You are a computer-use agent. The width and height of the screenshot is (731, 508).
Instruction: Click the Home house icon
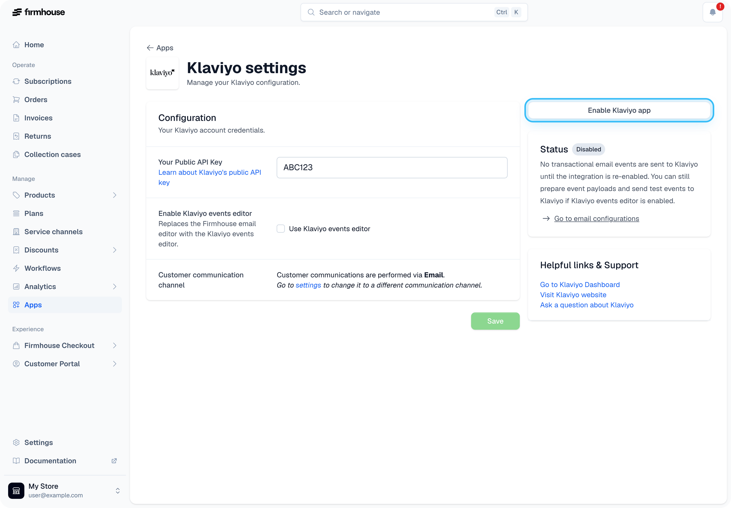pos(16,45)
